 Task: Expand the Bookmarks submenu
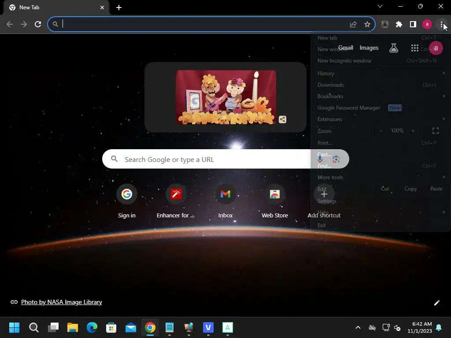[x=380, y=96]
